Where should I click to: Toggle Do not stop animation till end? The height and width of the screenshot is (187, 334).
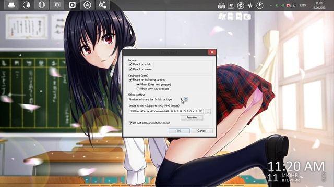130,123
